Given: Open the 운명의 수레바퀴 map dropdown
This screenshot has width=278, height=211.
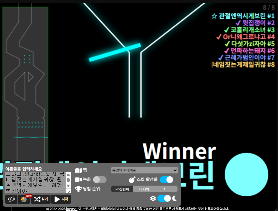Looking at the screenshot, I should pos(144,170).
